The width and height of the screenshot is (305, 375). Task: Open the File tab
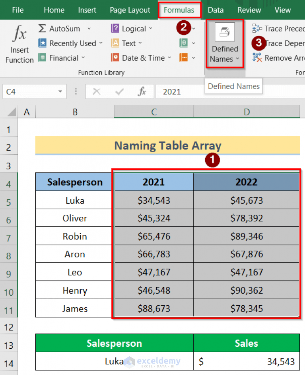coord(17,10)
